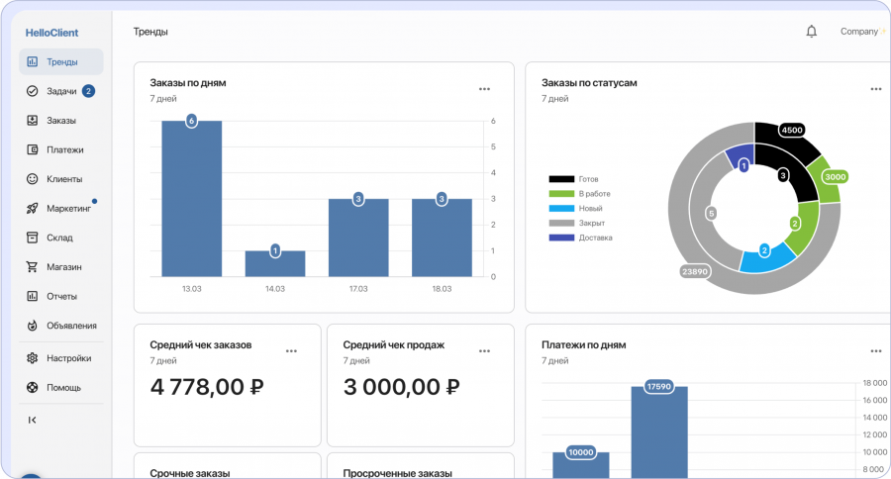This screenshot has width=891, height=479.
Task: Go to Задачи section
Action: pyautogui.click(x=61, y=91)
